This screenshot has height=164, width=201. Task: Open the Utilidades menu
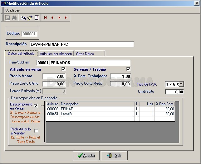tap(12, 10)
